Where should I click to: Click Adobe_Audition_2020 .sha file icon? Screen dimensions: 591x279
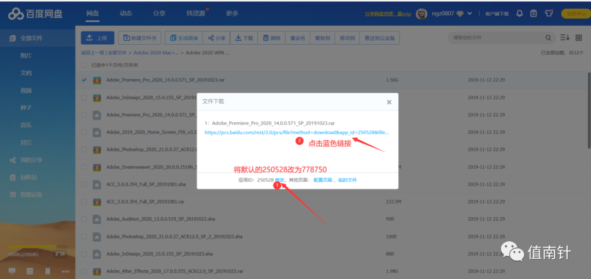tap(97, 219)
